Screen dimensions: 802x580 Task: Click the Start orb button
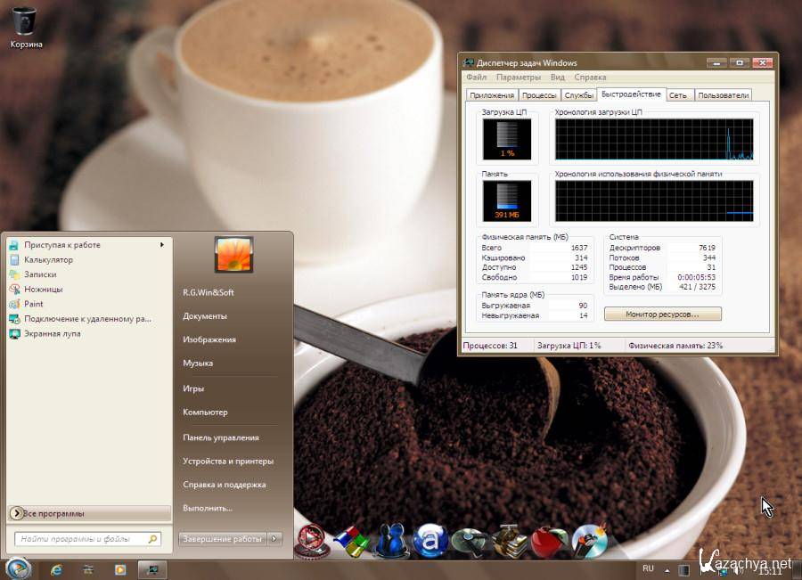pyautogui.click(x=19, y=568)
